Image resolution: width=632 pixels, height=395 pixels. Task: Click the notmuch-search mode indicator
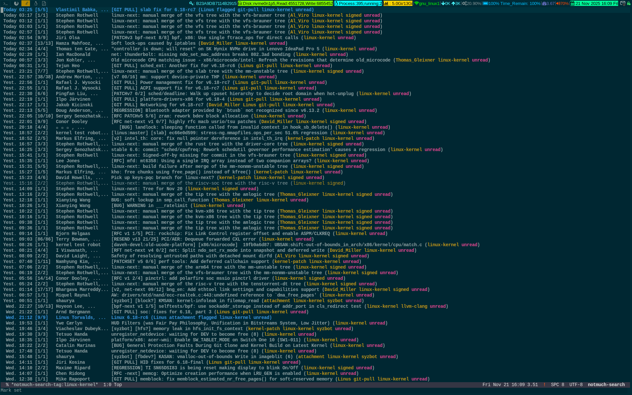coord(606,385)
